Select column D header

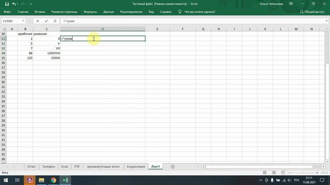[x=103, y=29]
